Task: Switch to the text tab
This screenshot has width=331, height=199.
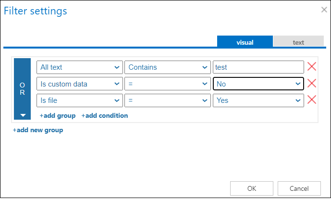Action: point(298,42)
